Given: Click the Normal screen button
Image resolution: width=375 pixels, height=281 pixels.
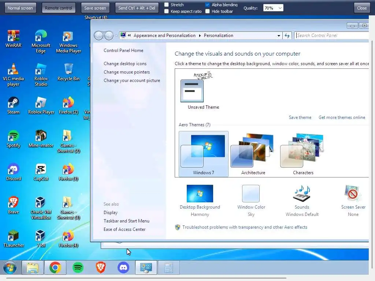Looking at the screenshot, I should (x=21, y=8).
